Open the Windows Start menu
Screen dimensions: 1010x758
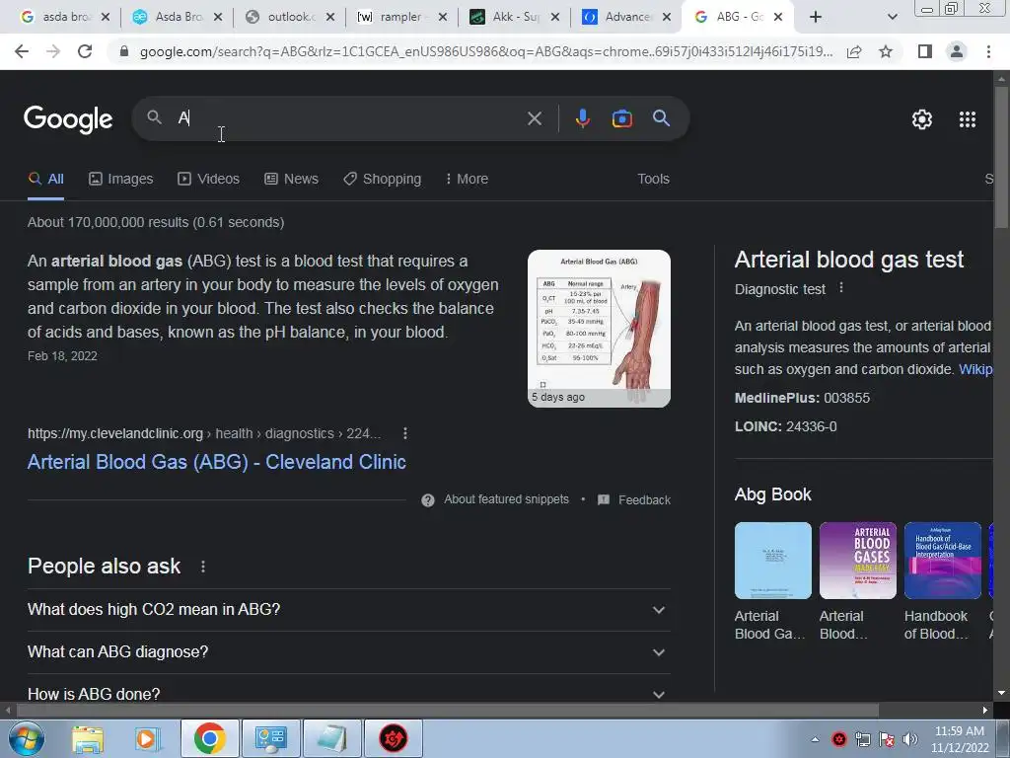tap(26, 738)
